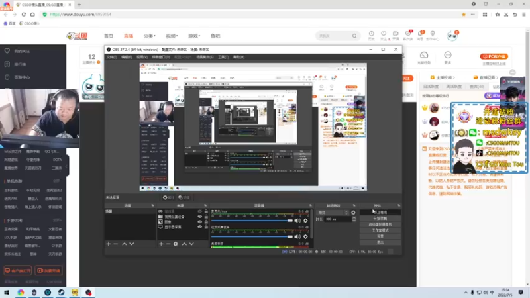Toggle visibility of 视频采集设备 source
Screen dimensions: 530x298
click(x=200, y=217)
